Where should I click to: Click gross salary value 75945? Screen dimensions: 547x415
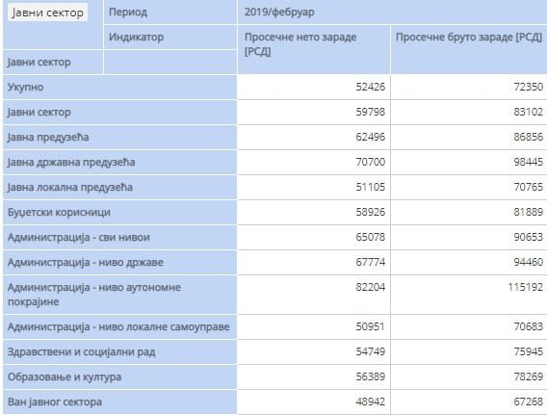click(528, 351)
